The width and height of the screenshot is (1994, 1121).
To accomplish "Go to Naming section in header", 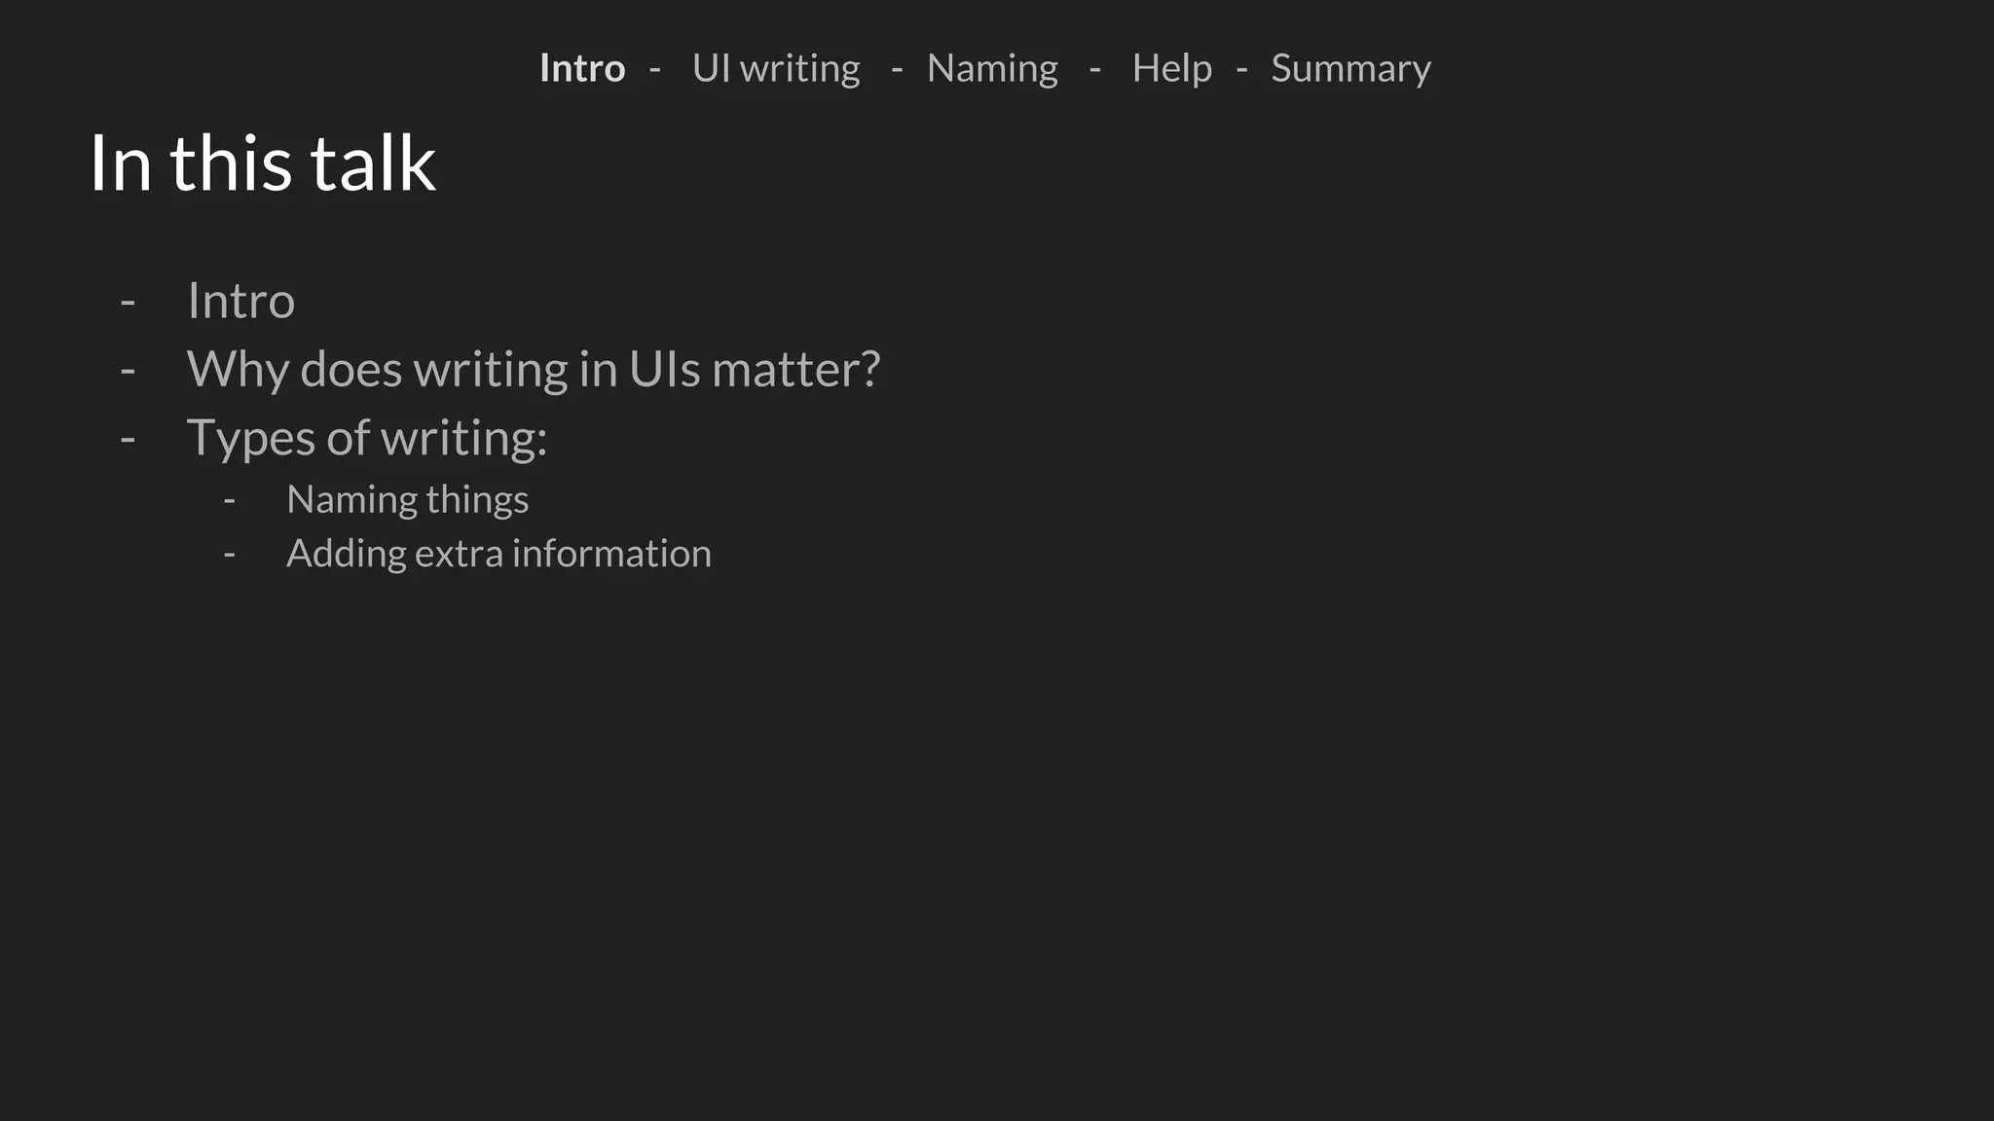I will [x=992, y=68].
